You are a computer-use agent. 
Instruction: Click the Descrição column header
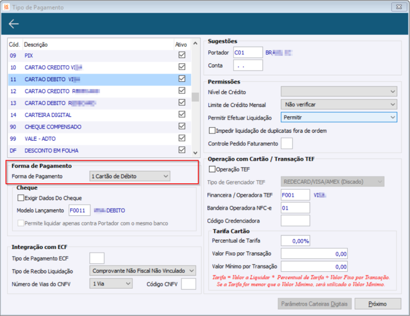click(x=98, y=44)
